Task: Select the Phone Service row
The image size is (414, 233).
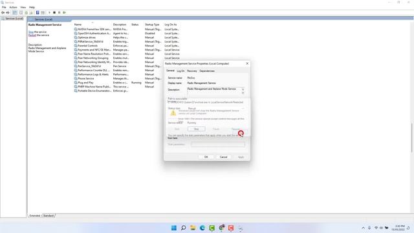Action: pos(118,78)
